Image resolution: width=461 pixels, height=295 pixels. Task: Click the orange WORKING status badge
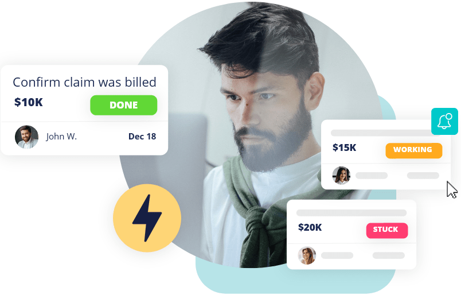pyautogui.click(x=413, y=150)
